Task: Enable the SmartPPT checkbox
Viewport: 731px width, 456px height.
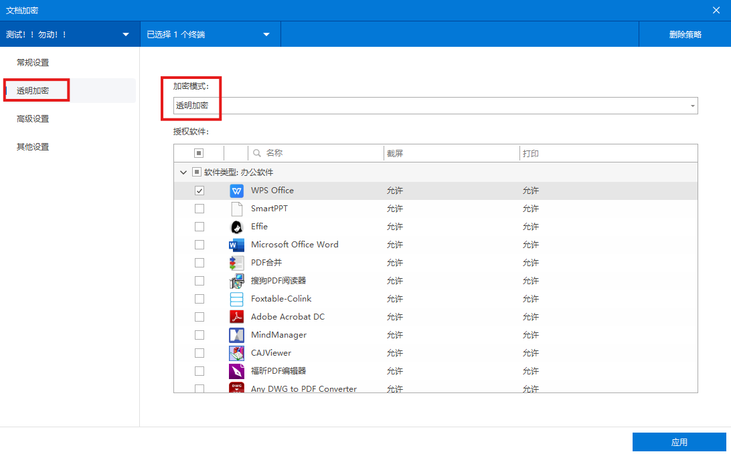Action: click(199, 209)
